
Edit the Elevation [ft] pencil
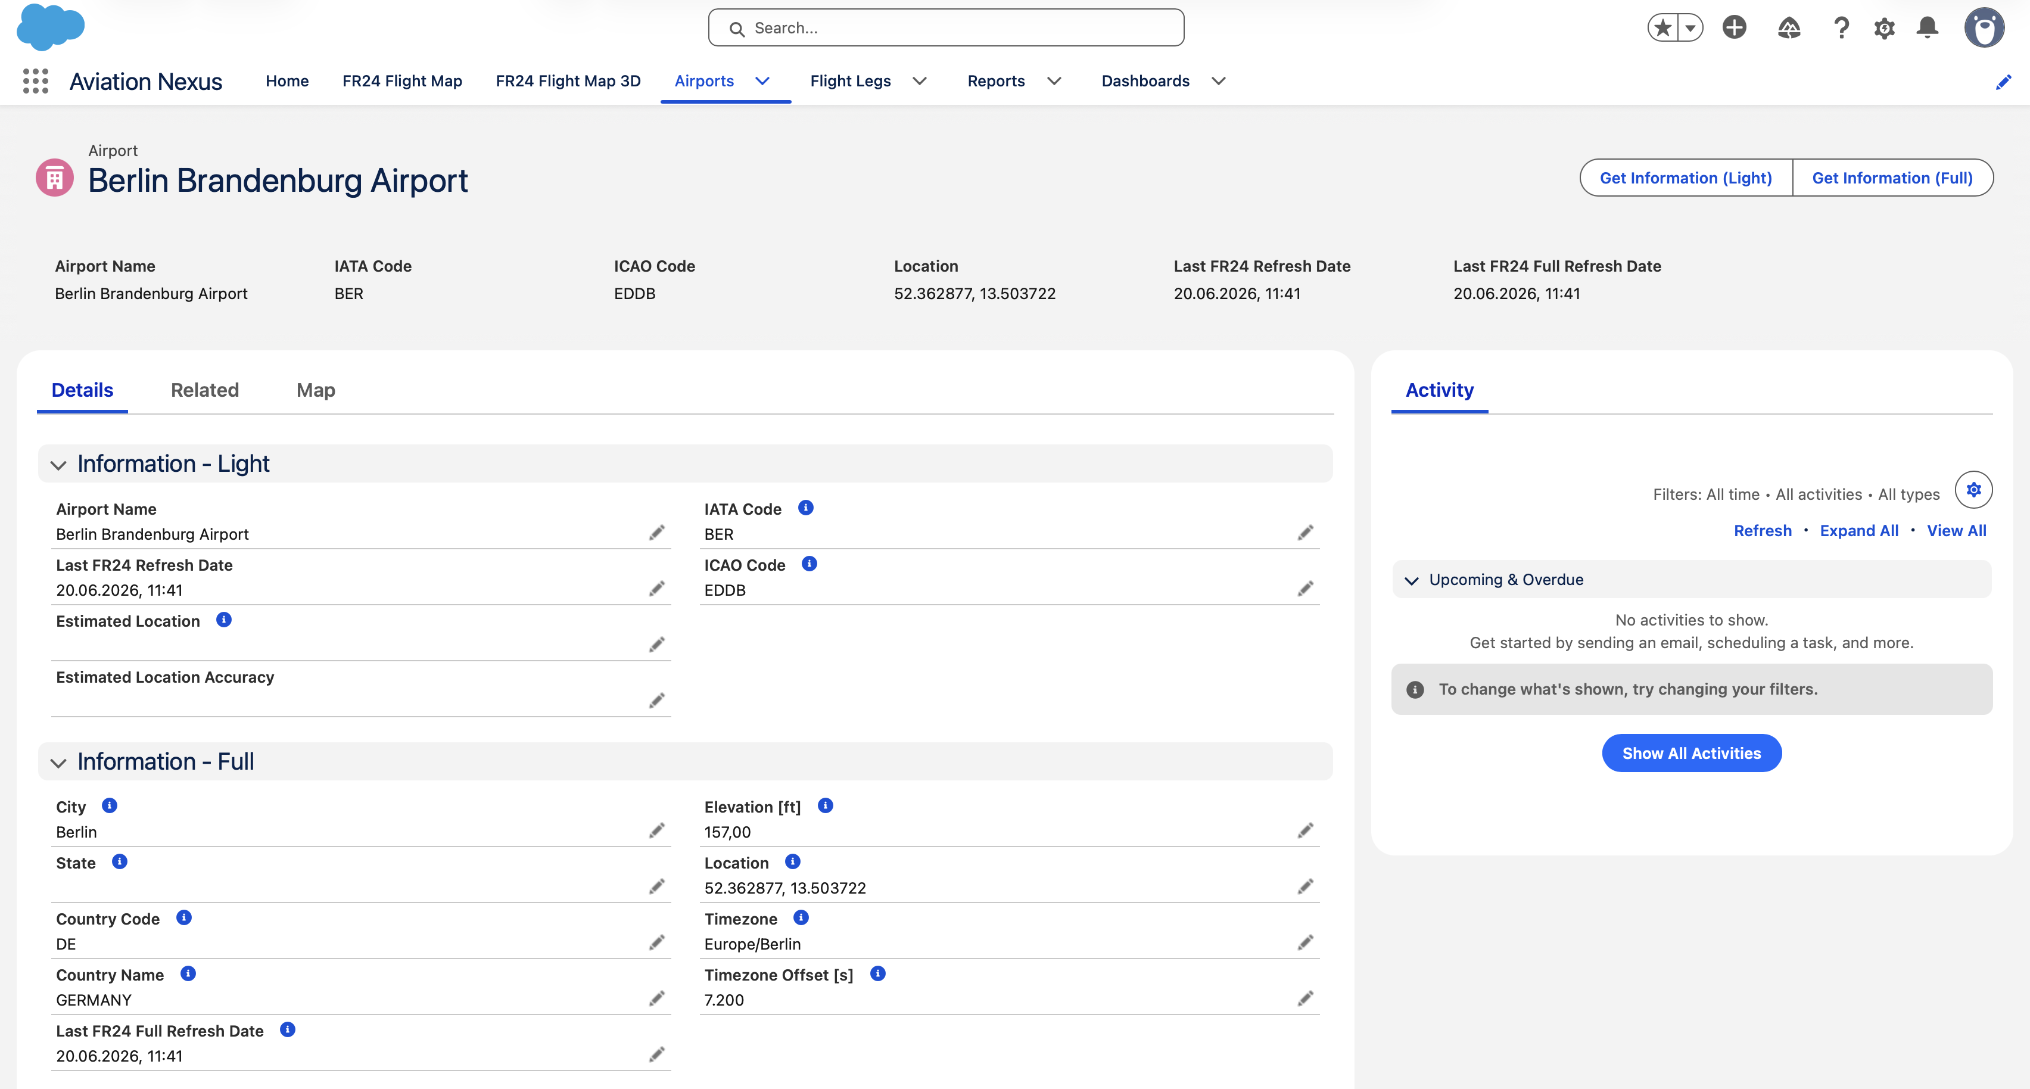point(1305,831)
